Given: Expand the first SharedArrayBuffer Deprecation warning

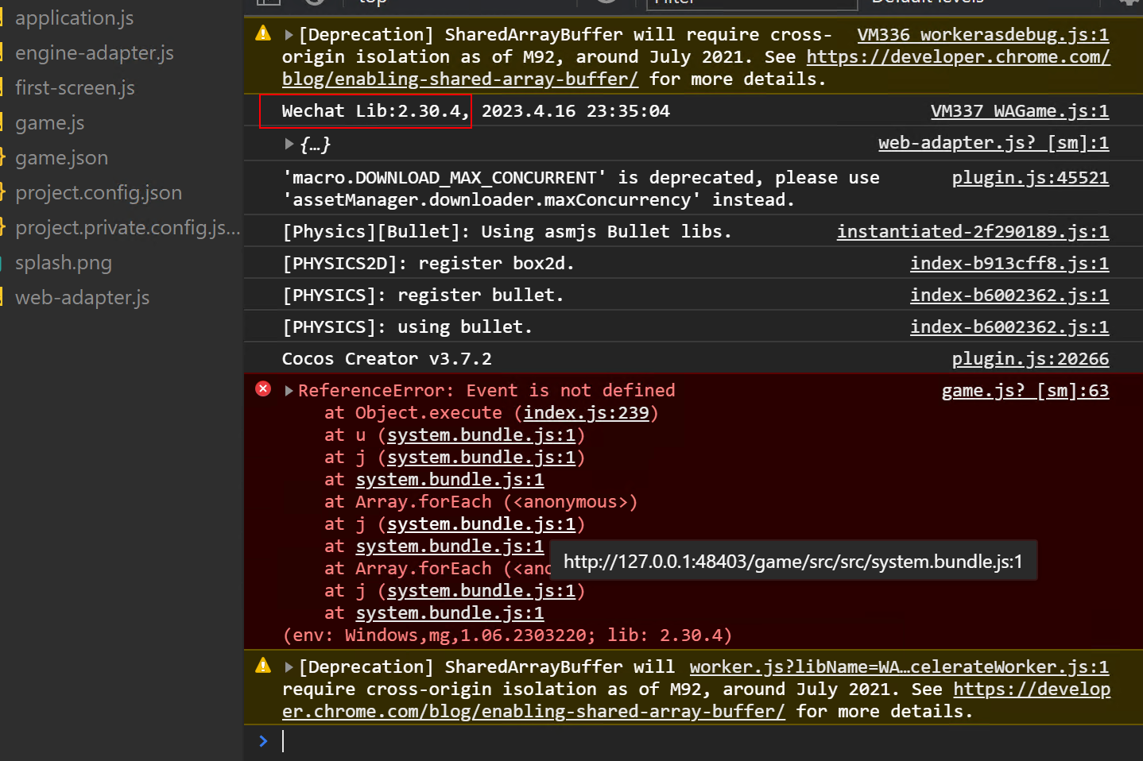Looking at the screenshot, I should (x=289, y=35).
